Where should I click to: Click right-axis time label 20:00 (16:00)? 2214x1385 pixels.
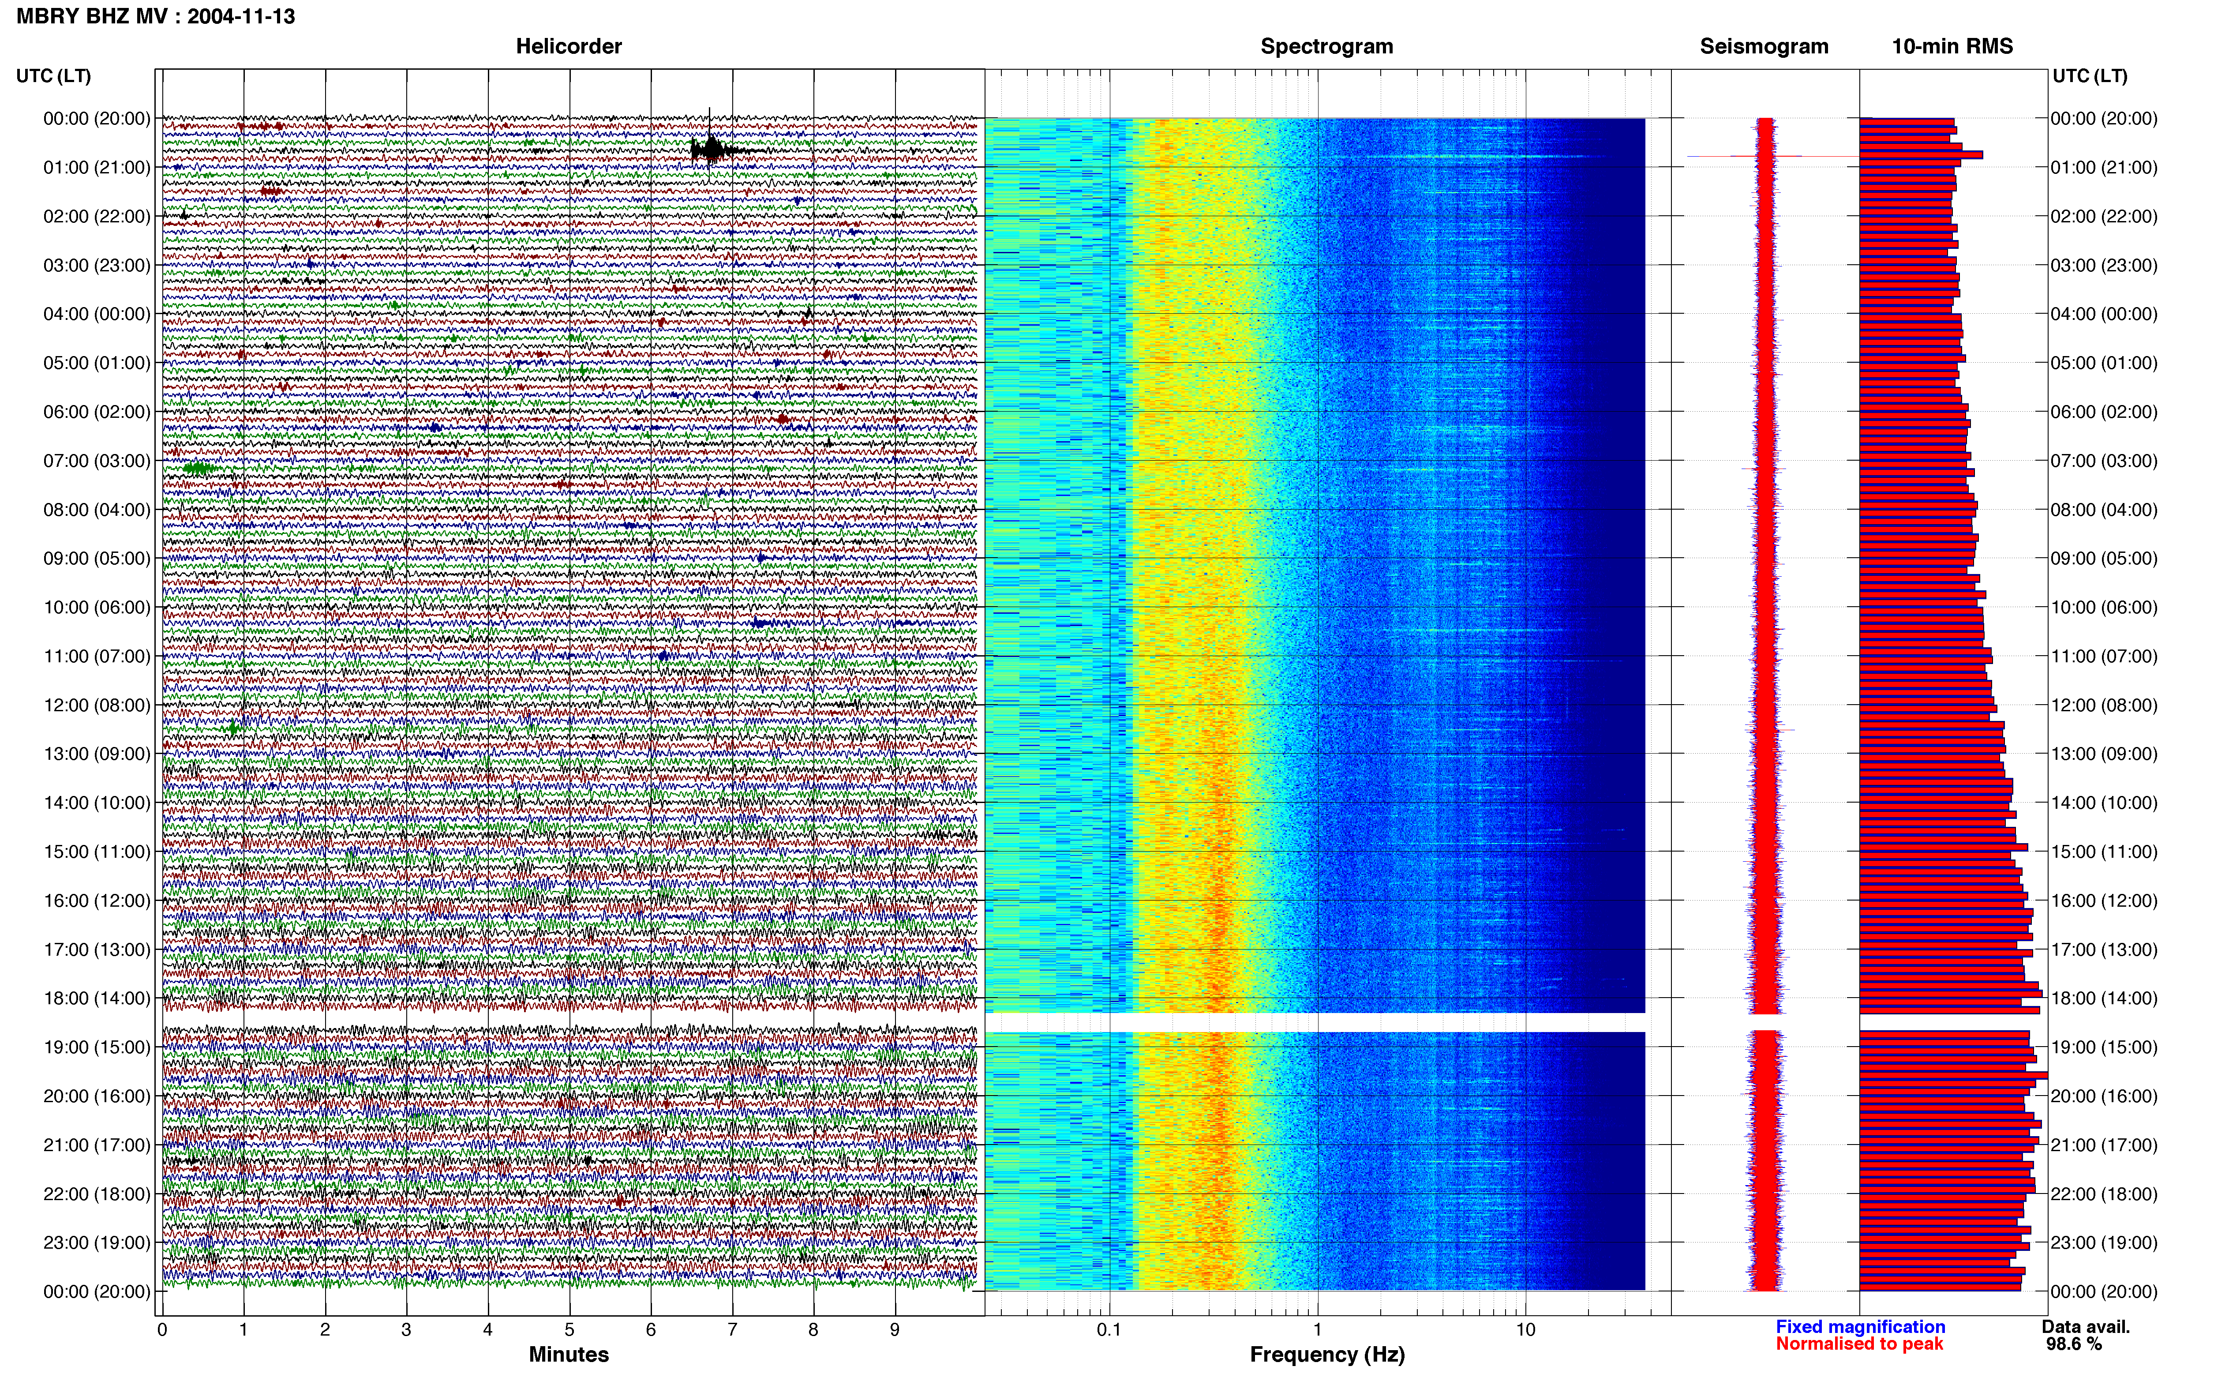pyautogui.click(x=2104, y=1096)
